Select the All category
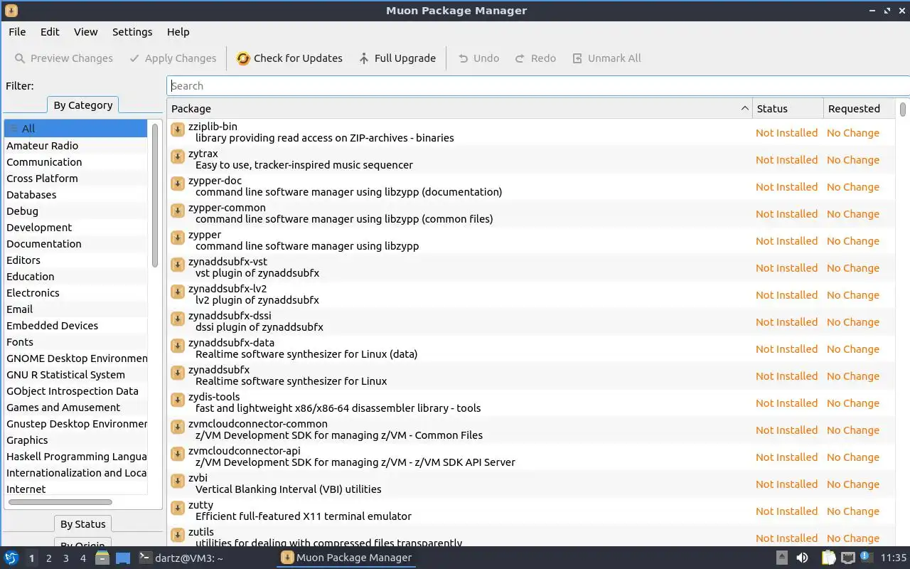Image resolution: width=910 pixels, height=569 pixels. click(76, 129)
